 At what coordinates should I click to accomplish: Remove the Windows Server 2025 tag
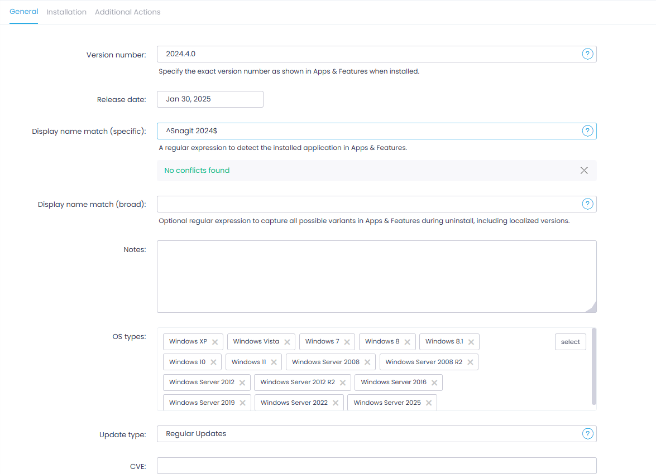coord(429,402)
